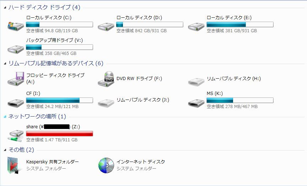Click the network locations section heading text
Screen dimensions: 307x186
click(37, 117)
